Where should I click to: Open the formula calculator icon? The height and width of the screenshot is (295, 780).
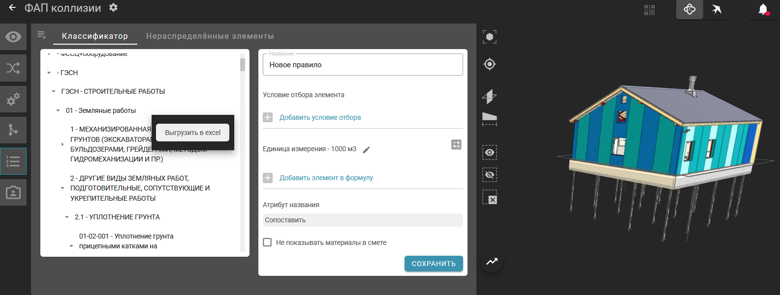pyautogui.click(x=456, y=145)
